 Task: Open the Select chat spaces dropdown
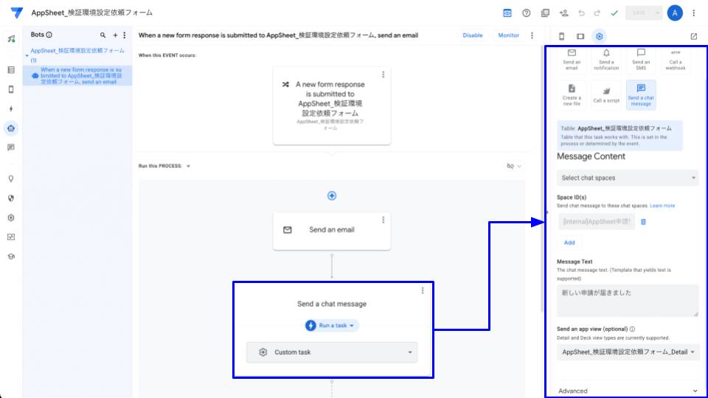click(628, 178)
